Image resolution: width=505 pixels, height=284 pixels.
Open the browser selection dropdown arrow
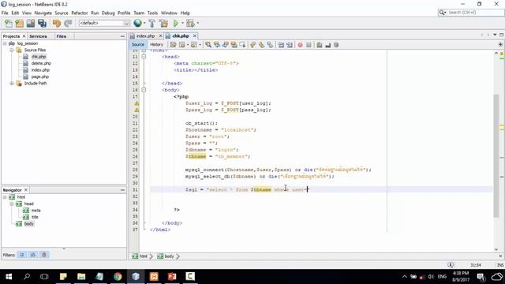144,23
